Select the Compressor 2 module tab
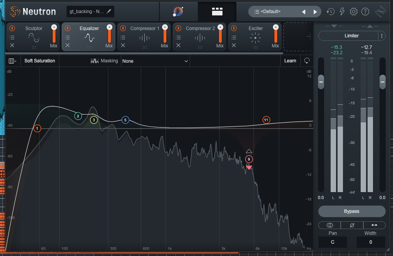 [x=200, y=37]
